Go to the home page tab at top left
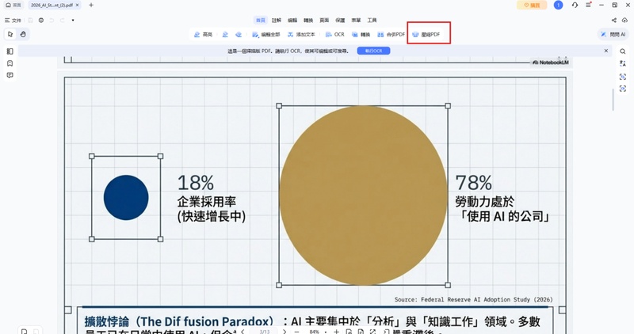 point(13,6)
